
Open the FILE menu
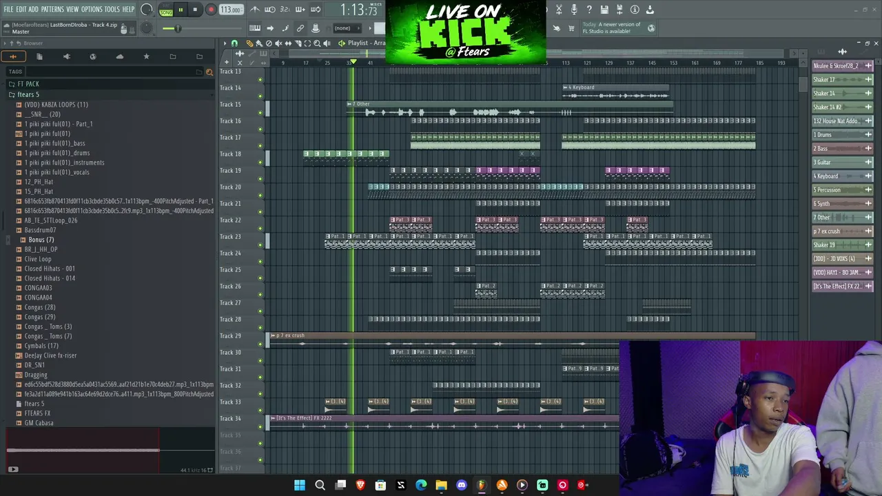pos(9,10)
